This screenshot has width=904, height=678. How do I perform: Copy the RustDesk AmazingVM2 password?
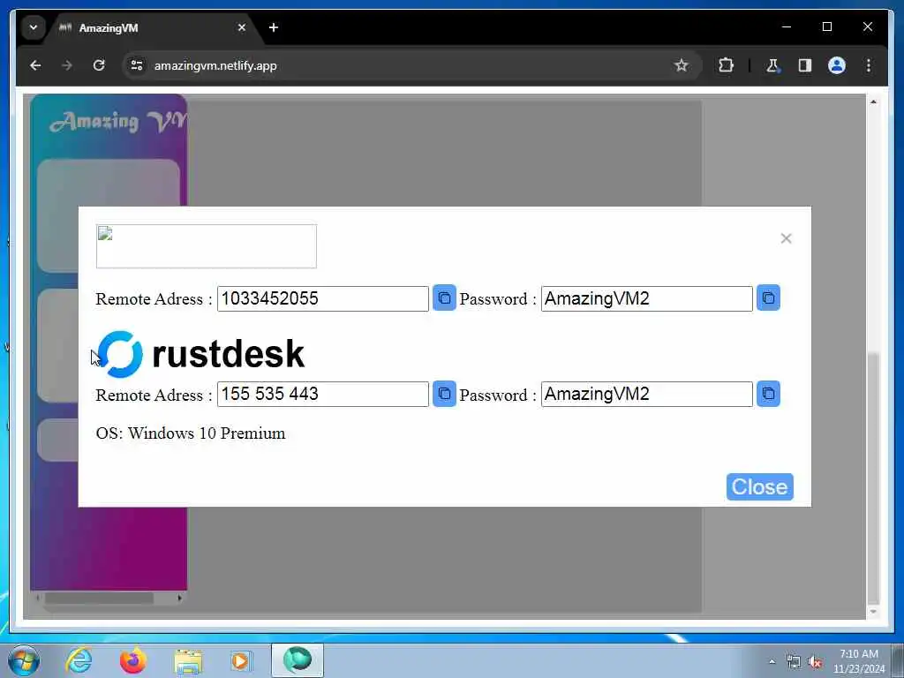(768, 394)
